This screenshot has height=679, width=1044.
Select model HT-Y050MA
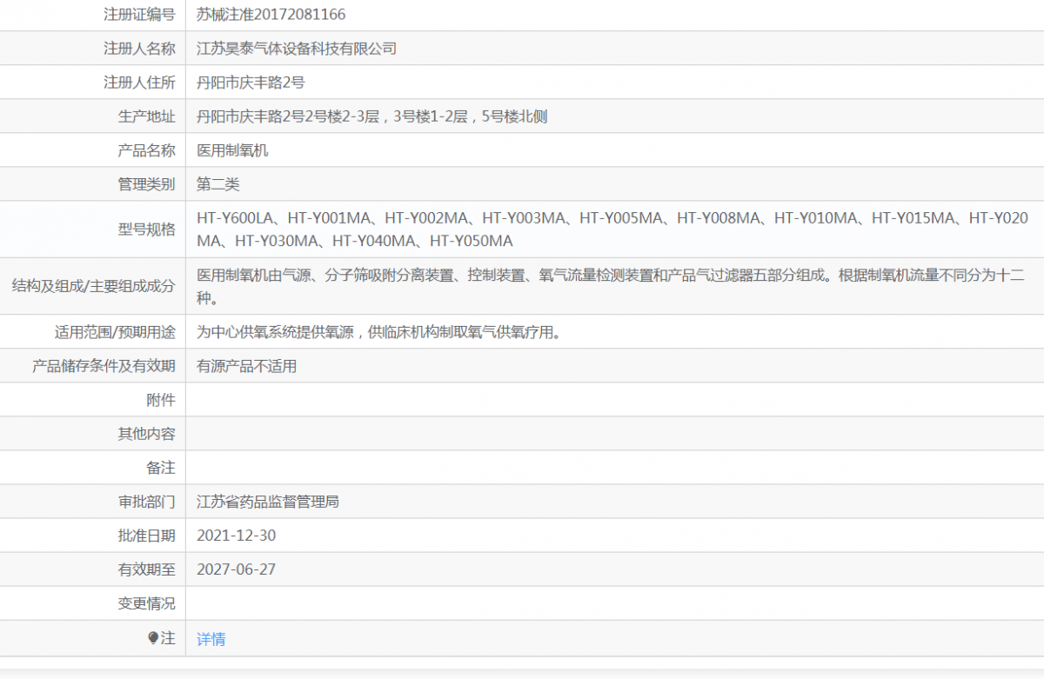pos(472,241)
